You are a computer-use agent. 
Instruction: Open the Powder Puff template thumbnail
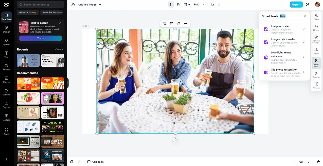click(28, 112)
